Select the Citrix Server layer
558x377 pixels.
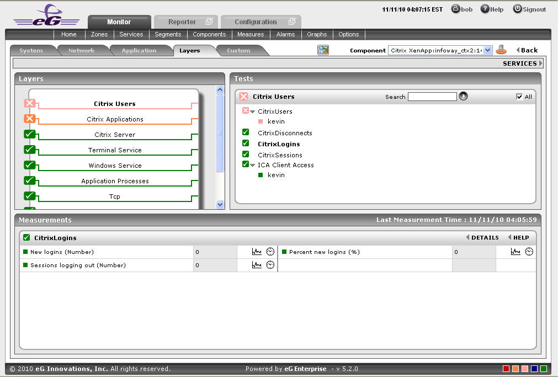pyautogui.click(x=115, y=135)
